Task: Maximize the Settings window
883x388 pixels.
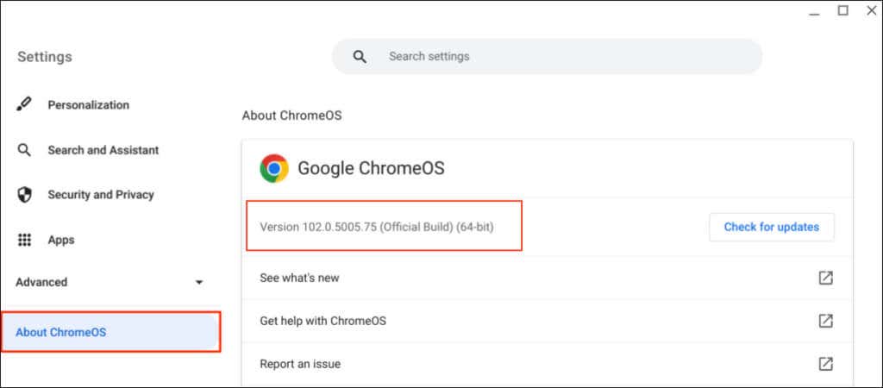Action: coord(843,10)
